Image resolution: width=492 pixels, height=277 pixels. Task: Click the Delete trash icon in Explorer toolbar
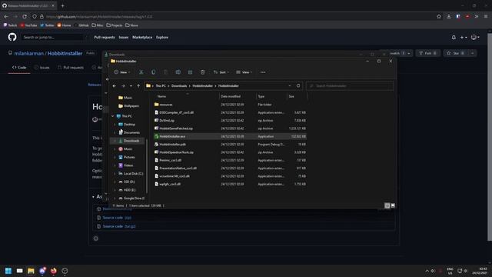[x=203, y=72]
